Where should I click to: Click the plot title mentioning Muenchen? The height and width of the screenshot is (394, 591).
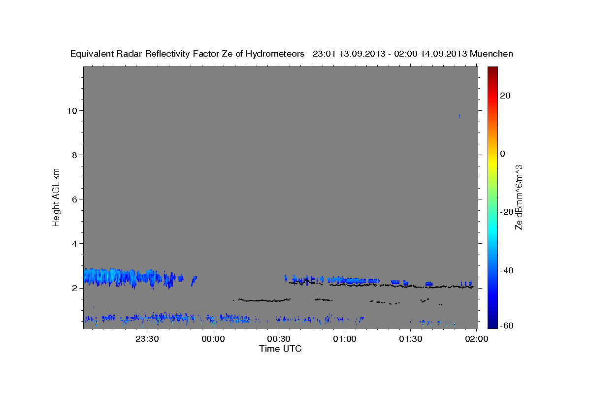tap(292, 54)
